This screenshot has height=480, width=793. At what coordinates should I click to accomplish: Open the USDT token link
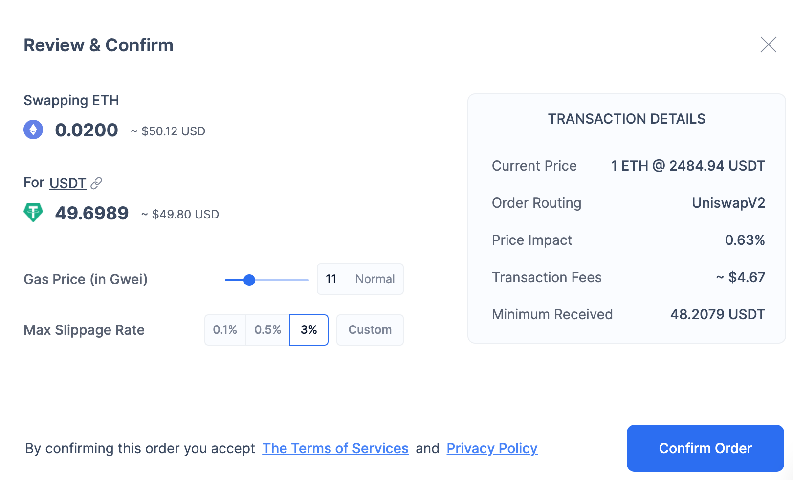click(68, 183)
